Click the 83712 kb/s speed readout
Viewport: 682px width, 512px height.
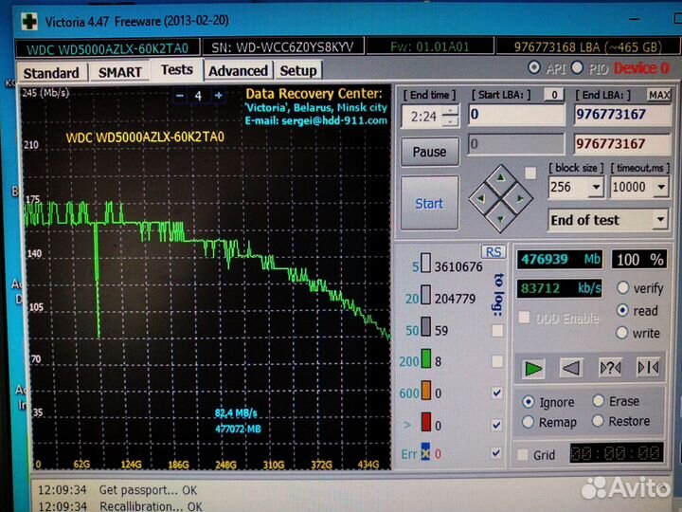560,288
